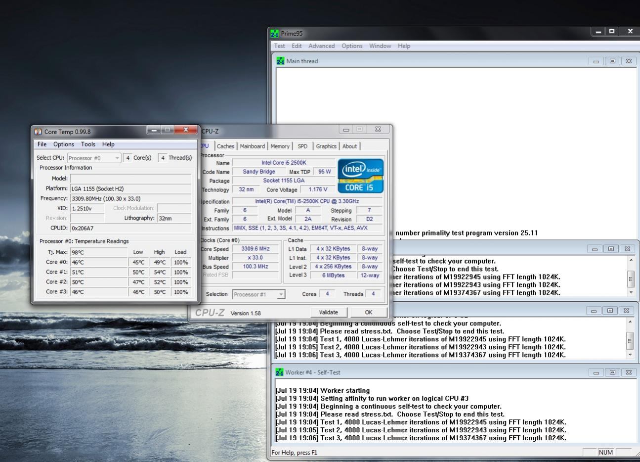Click the scrollbar up arrow in second worker window
This screenshot has height=462, width=640.
click(631, 260)
